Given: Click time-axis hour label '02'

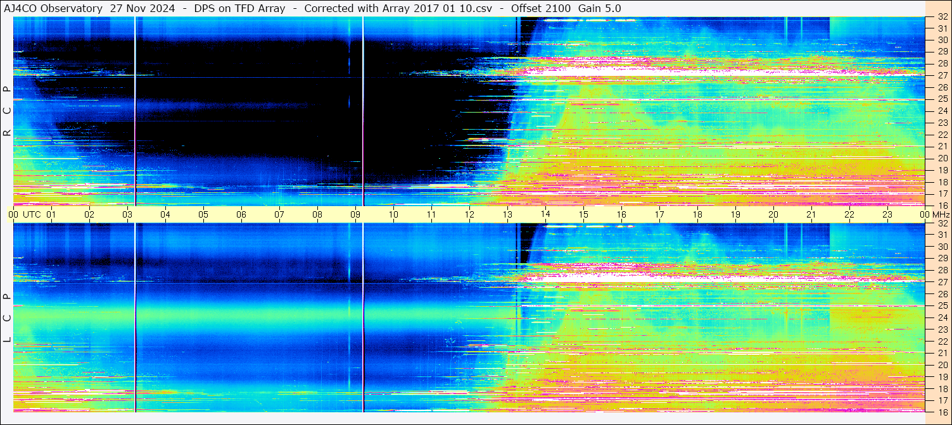Looking at the screenshot, I should tap(89, 214).
